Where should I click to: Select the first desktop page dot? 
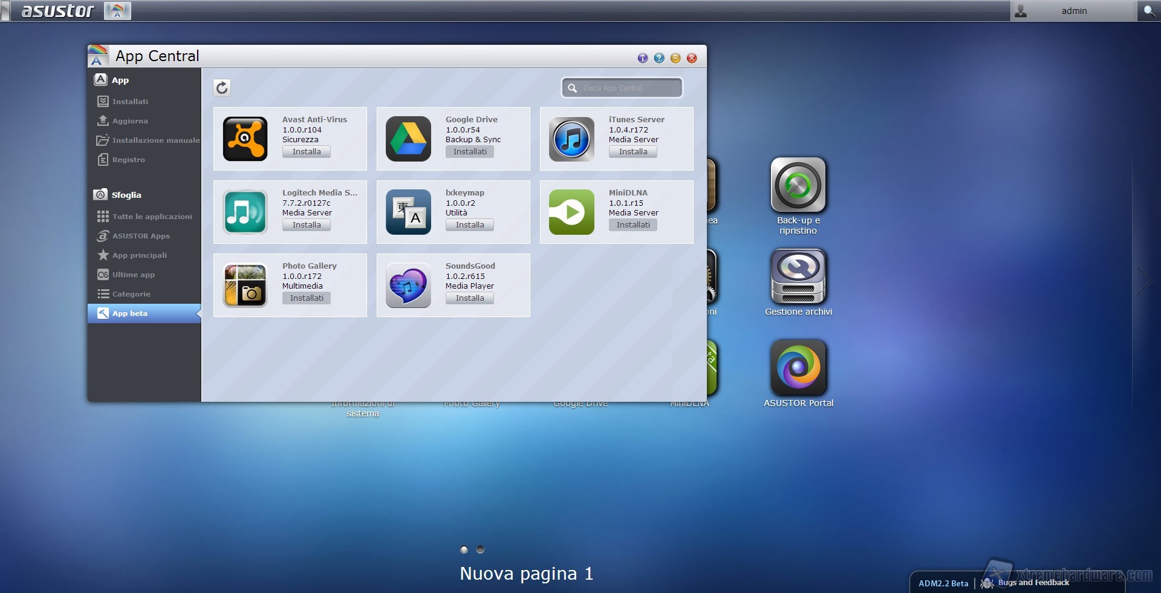pyautogui.click(x=464, y=549)
